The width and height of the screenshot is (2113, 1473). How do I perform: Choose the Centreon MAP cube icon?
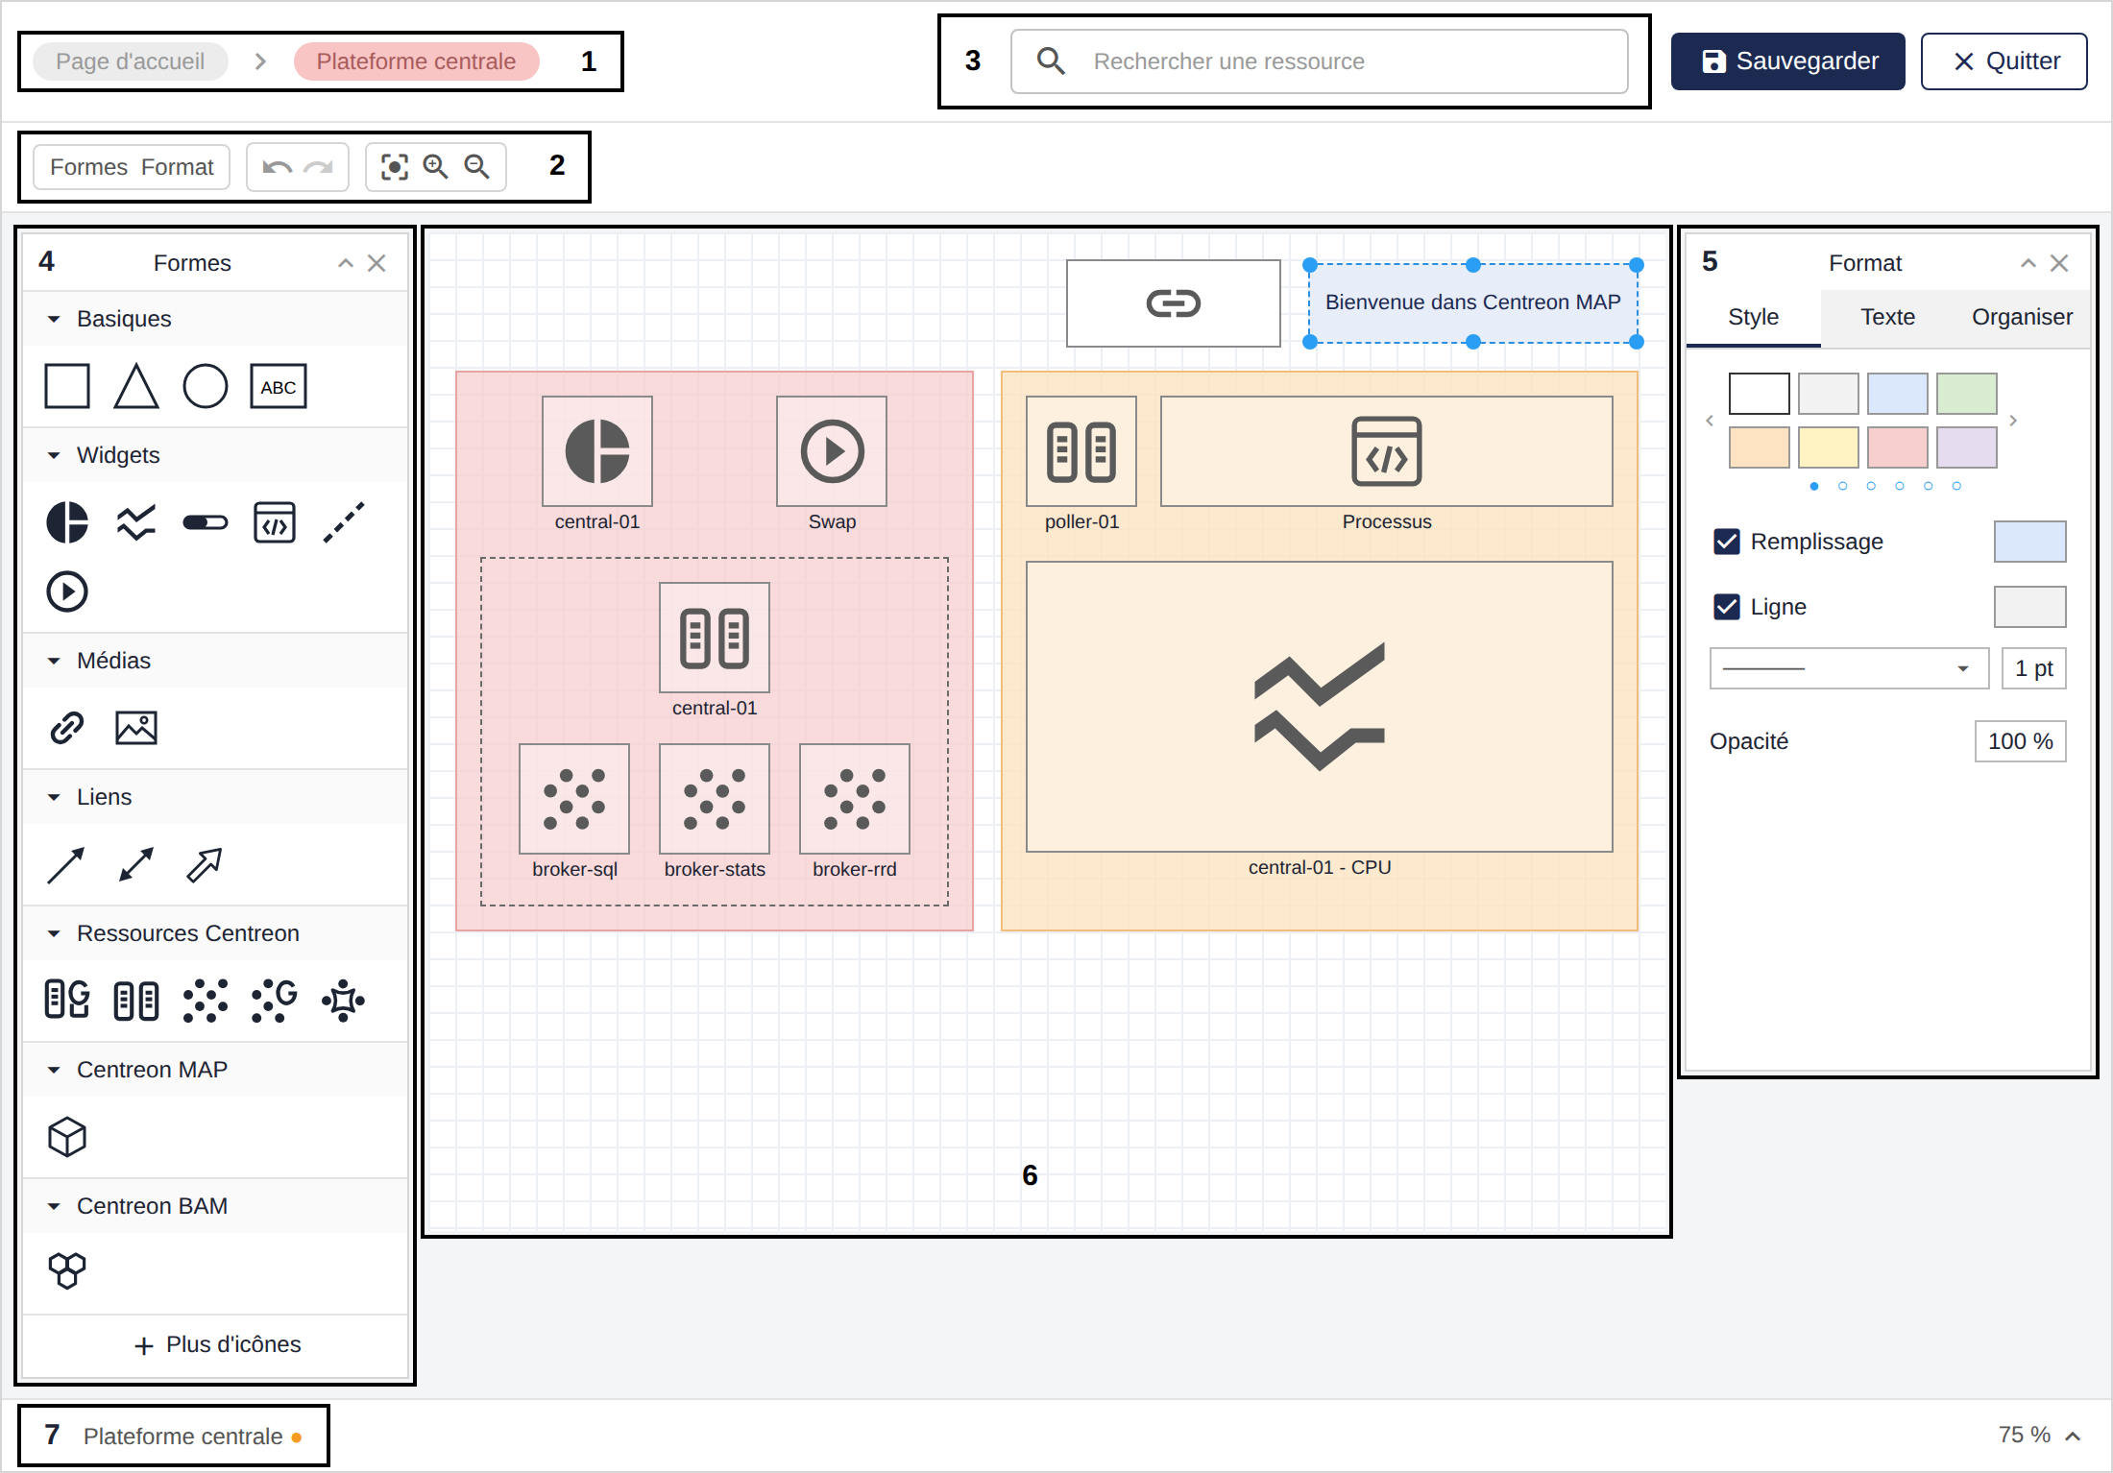(x=67, y=1137)
